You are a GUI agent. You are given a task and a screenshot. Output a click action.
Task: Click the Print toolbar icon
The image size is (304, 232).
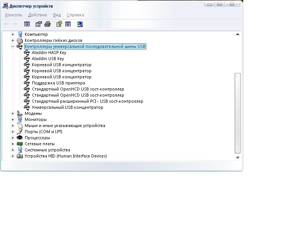point(47,24)
